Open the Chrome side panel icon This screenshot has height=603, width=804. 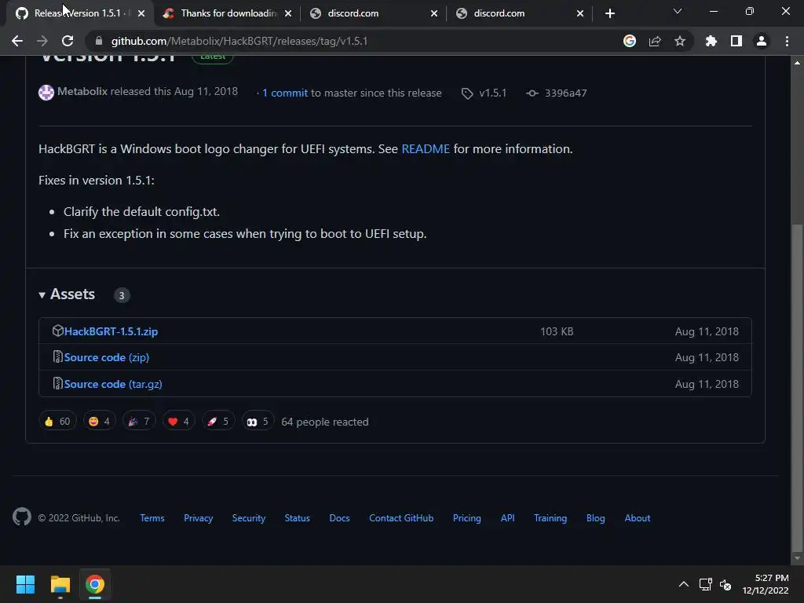click(x=736, y=41)
